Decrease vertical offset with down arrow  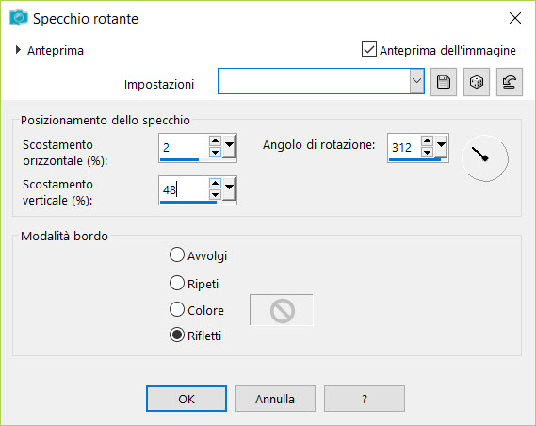pos(215,195)
